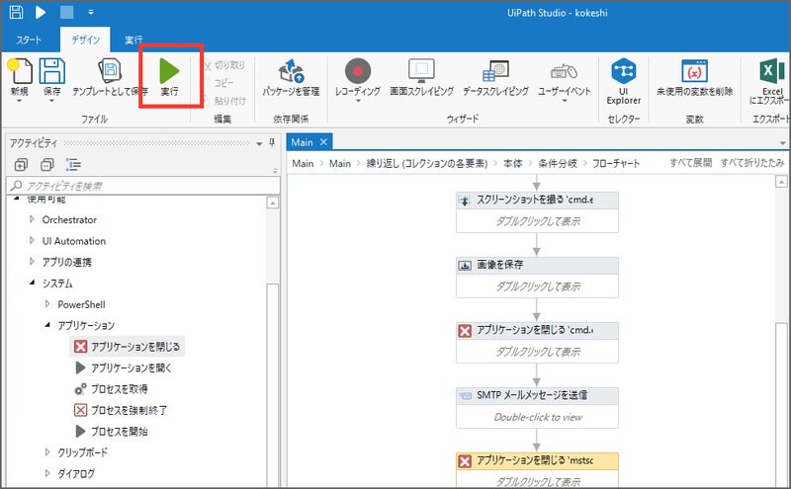Switch to the スタート ribbon tab
Image resolution: width=791 pixels, height=489 pixels.
pyautogui.click(x=29, y=40)
